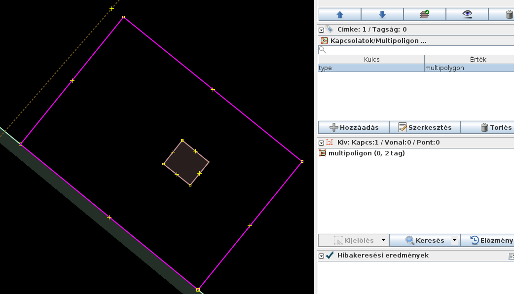This screenshot has height=294, width=514.
Task: Move layer down with blue down arrow
Action: [x=382, y=14]
